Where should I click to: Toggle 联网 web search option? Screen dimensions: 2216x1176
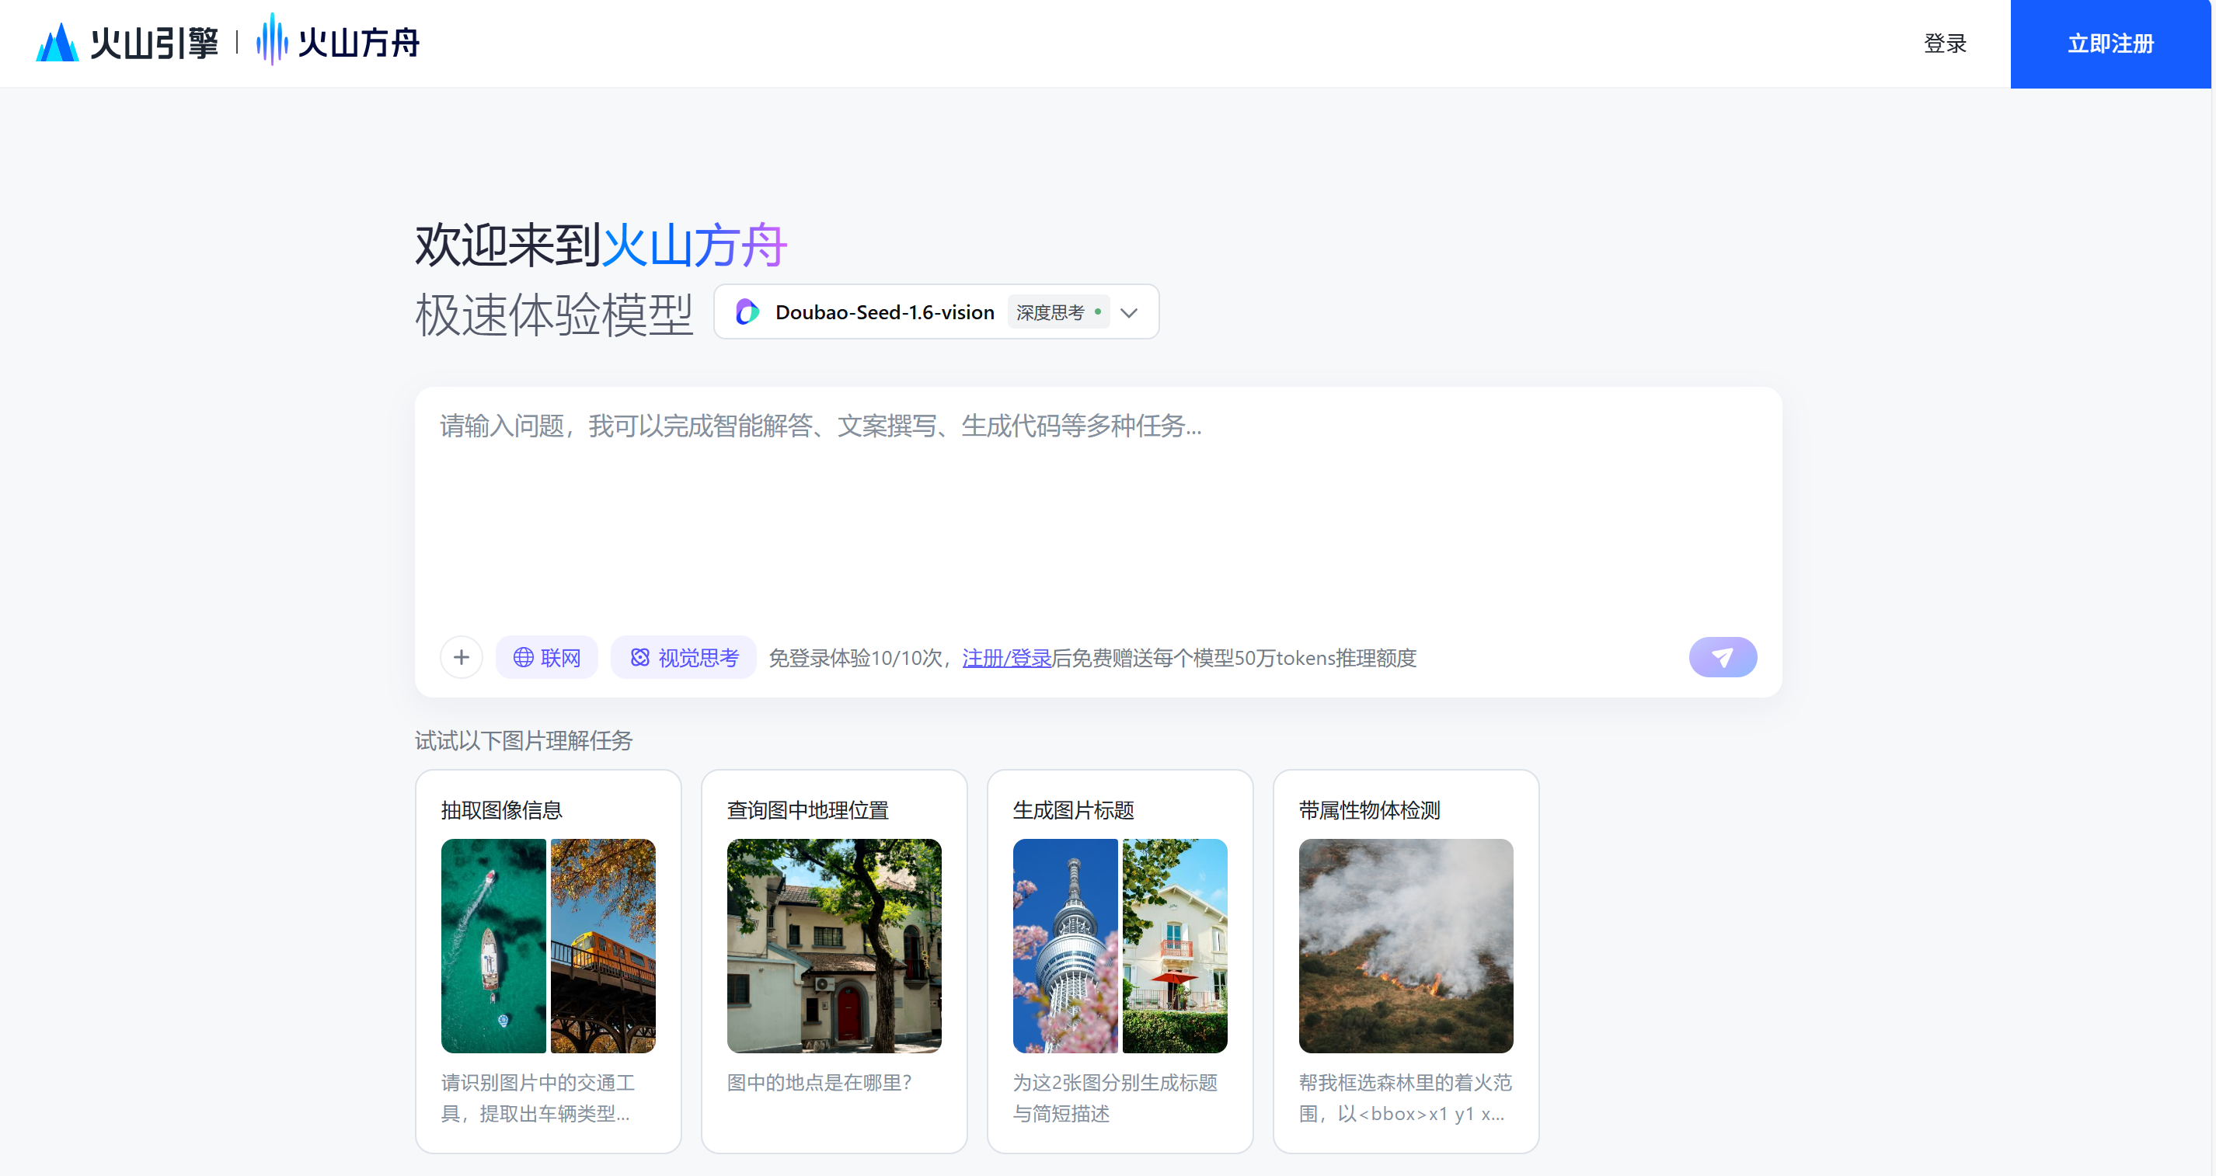pos(547,657)
